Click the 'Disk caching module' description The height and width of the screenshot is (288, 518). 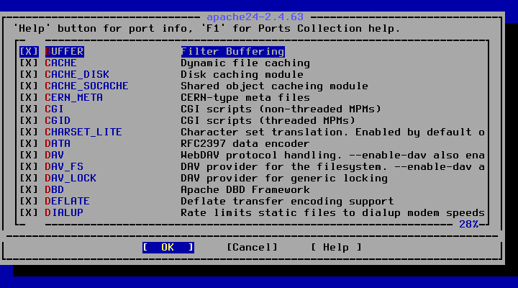[242, 75]
